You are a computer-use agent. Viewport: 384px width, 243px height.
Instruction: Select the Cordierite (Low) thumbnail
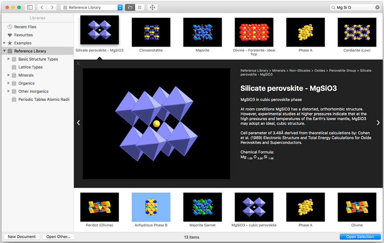(x=357, y=32)
